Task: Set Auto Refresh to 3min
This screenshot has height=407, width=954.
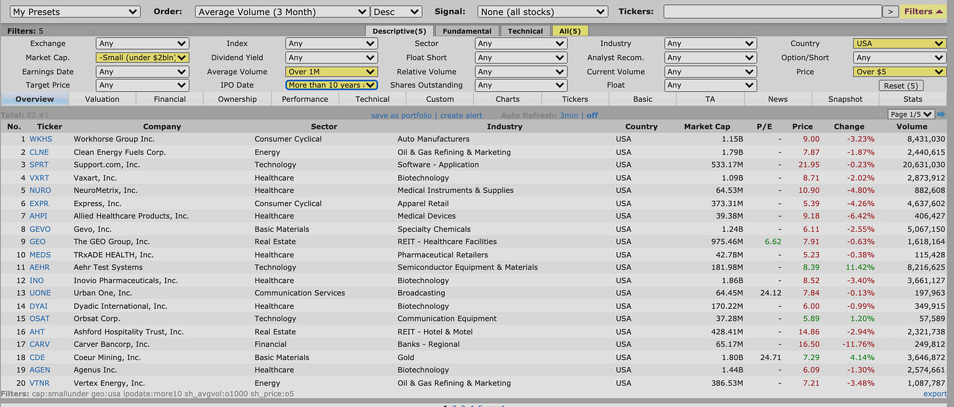Action: pos(569,116)
